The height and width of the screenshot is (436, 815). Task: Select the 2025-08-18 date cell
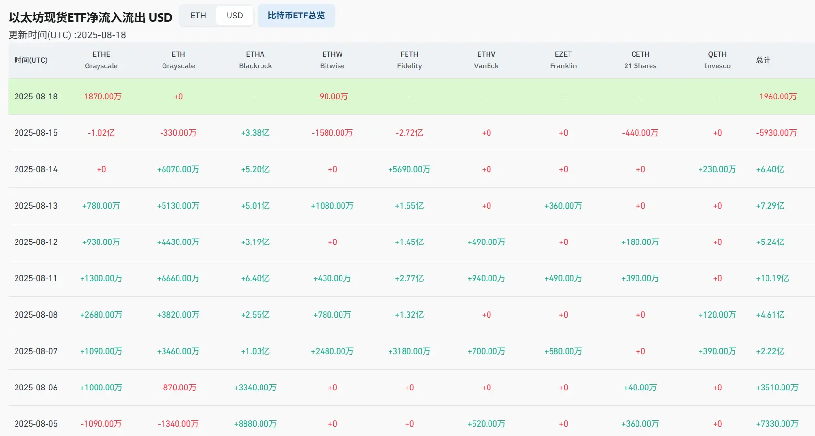(36, 97)
